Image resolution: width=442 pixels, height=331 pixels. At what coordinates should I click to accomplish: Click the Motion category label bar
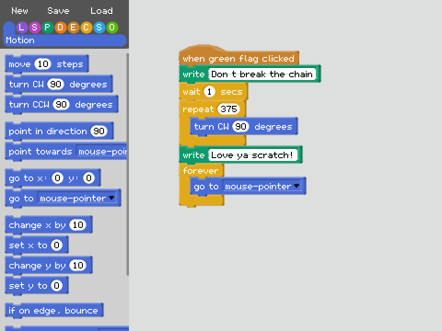point(64,40)
